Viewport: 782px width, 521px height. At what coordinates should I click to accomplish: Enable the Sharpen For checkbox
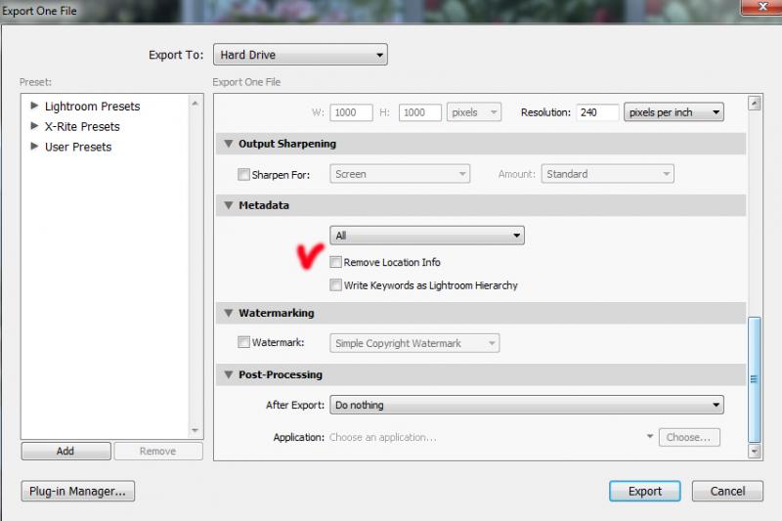coord(243,175)
